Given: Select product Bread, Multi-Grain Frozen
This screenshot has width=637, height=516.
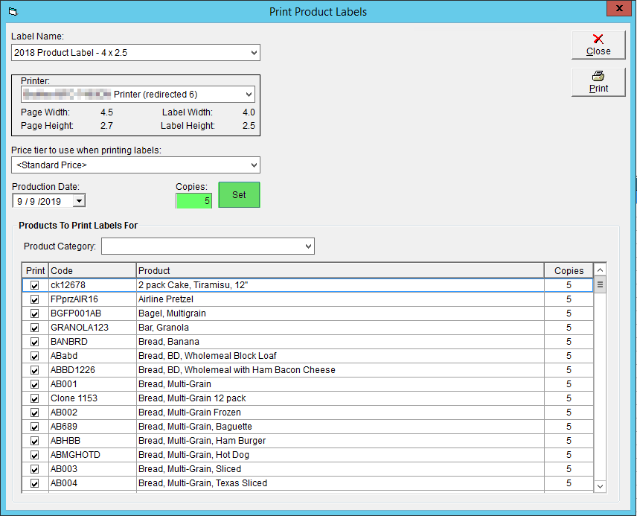Looking at the screenshot, I should 340,413.
